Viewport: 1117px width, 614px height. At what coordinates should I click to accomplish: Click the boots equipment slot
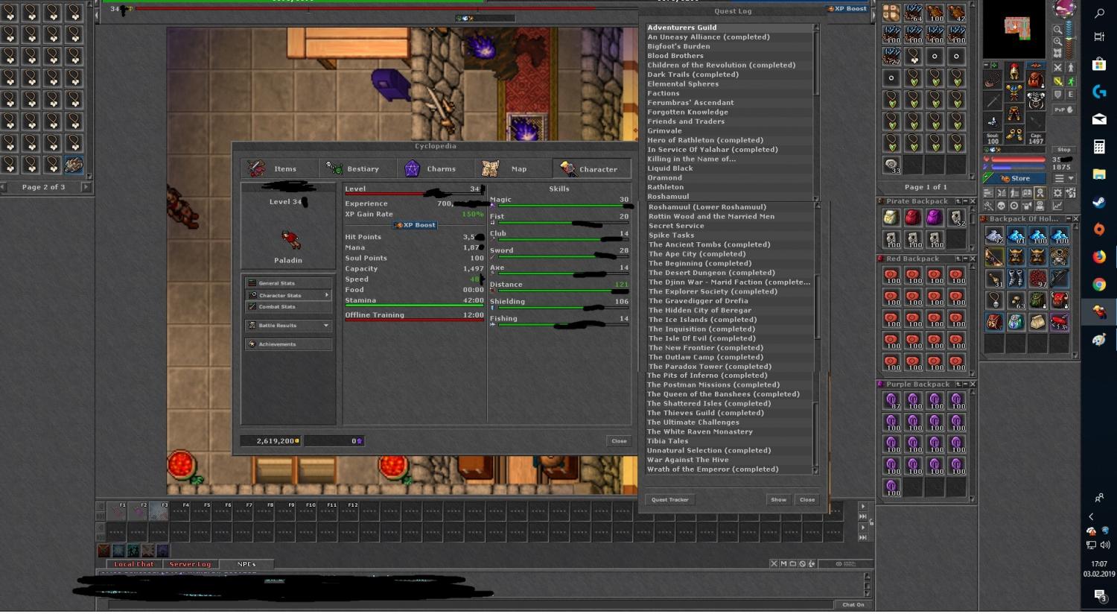pyautogui.click(x=1014, y=135)
